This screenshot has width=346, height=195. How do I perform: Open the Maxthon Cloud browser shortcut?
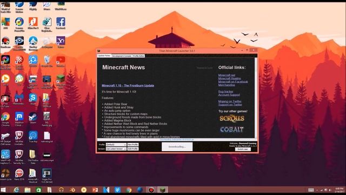click(x=19, y=119)
